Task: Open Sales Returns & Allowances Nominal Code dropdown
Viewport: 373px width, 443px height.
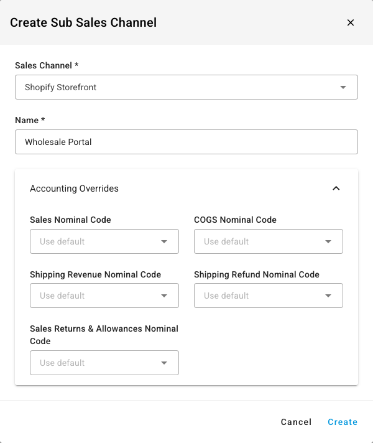Action: (104, 363)
